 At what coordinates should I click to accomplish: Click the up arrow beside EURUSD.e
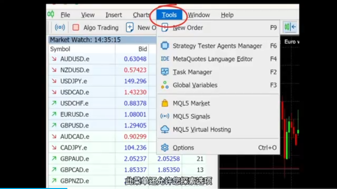tap(54, 114)
